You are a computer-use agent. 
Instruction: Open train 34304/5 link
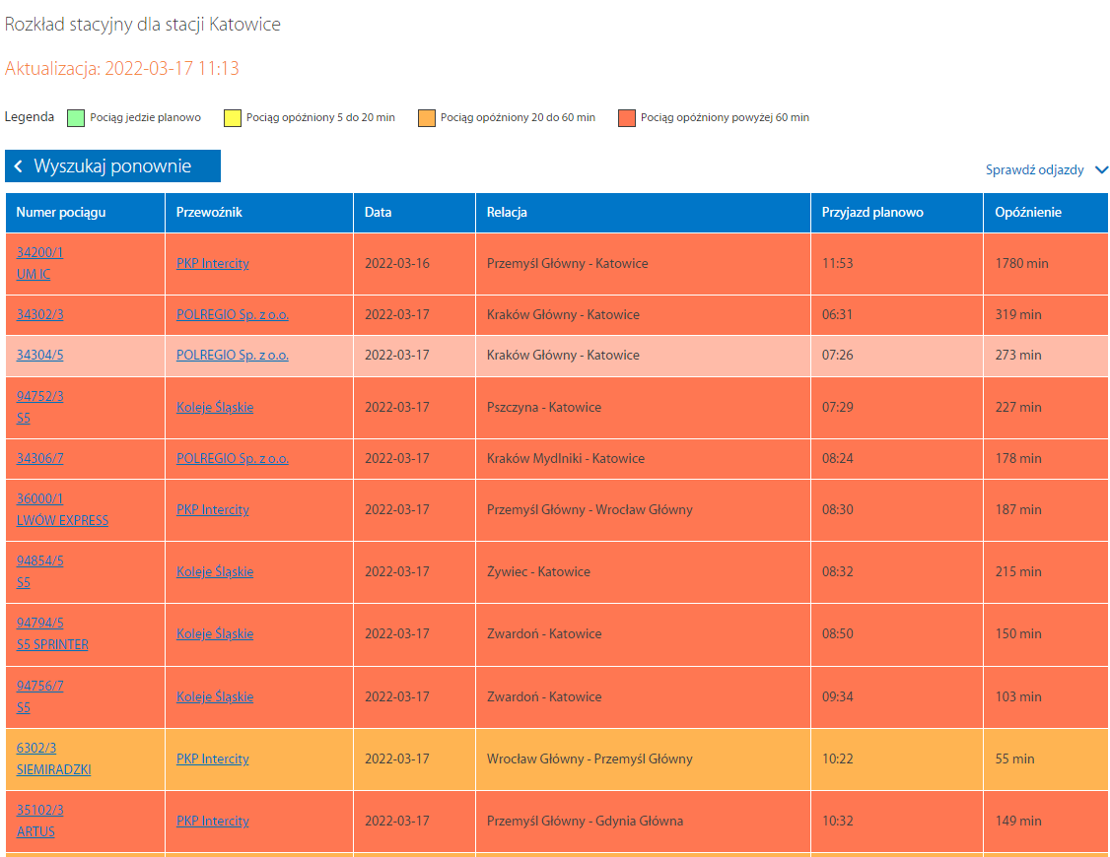point(39,355)
